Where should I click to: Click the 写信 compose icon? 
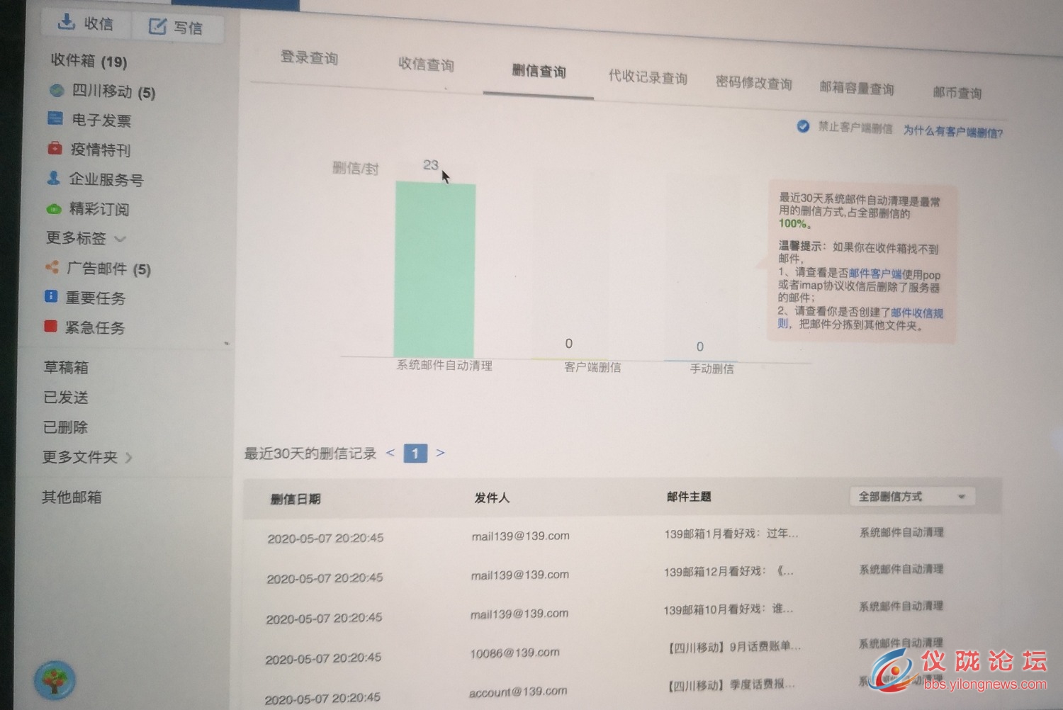[157, 26]
